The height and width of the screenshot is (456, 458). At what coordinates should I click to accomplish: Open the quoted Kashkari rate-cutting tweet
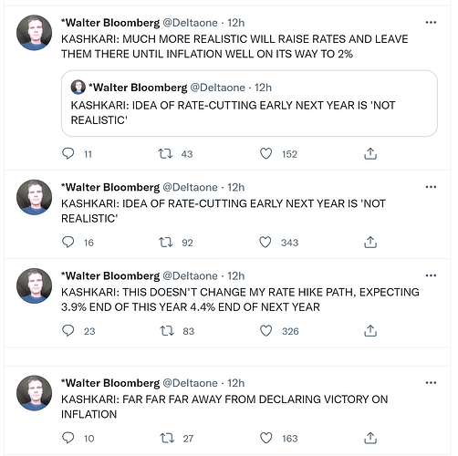[x=249, y=103]
